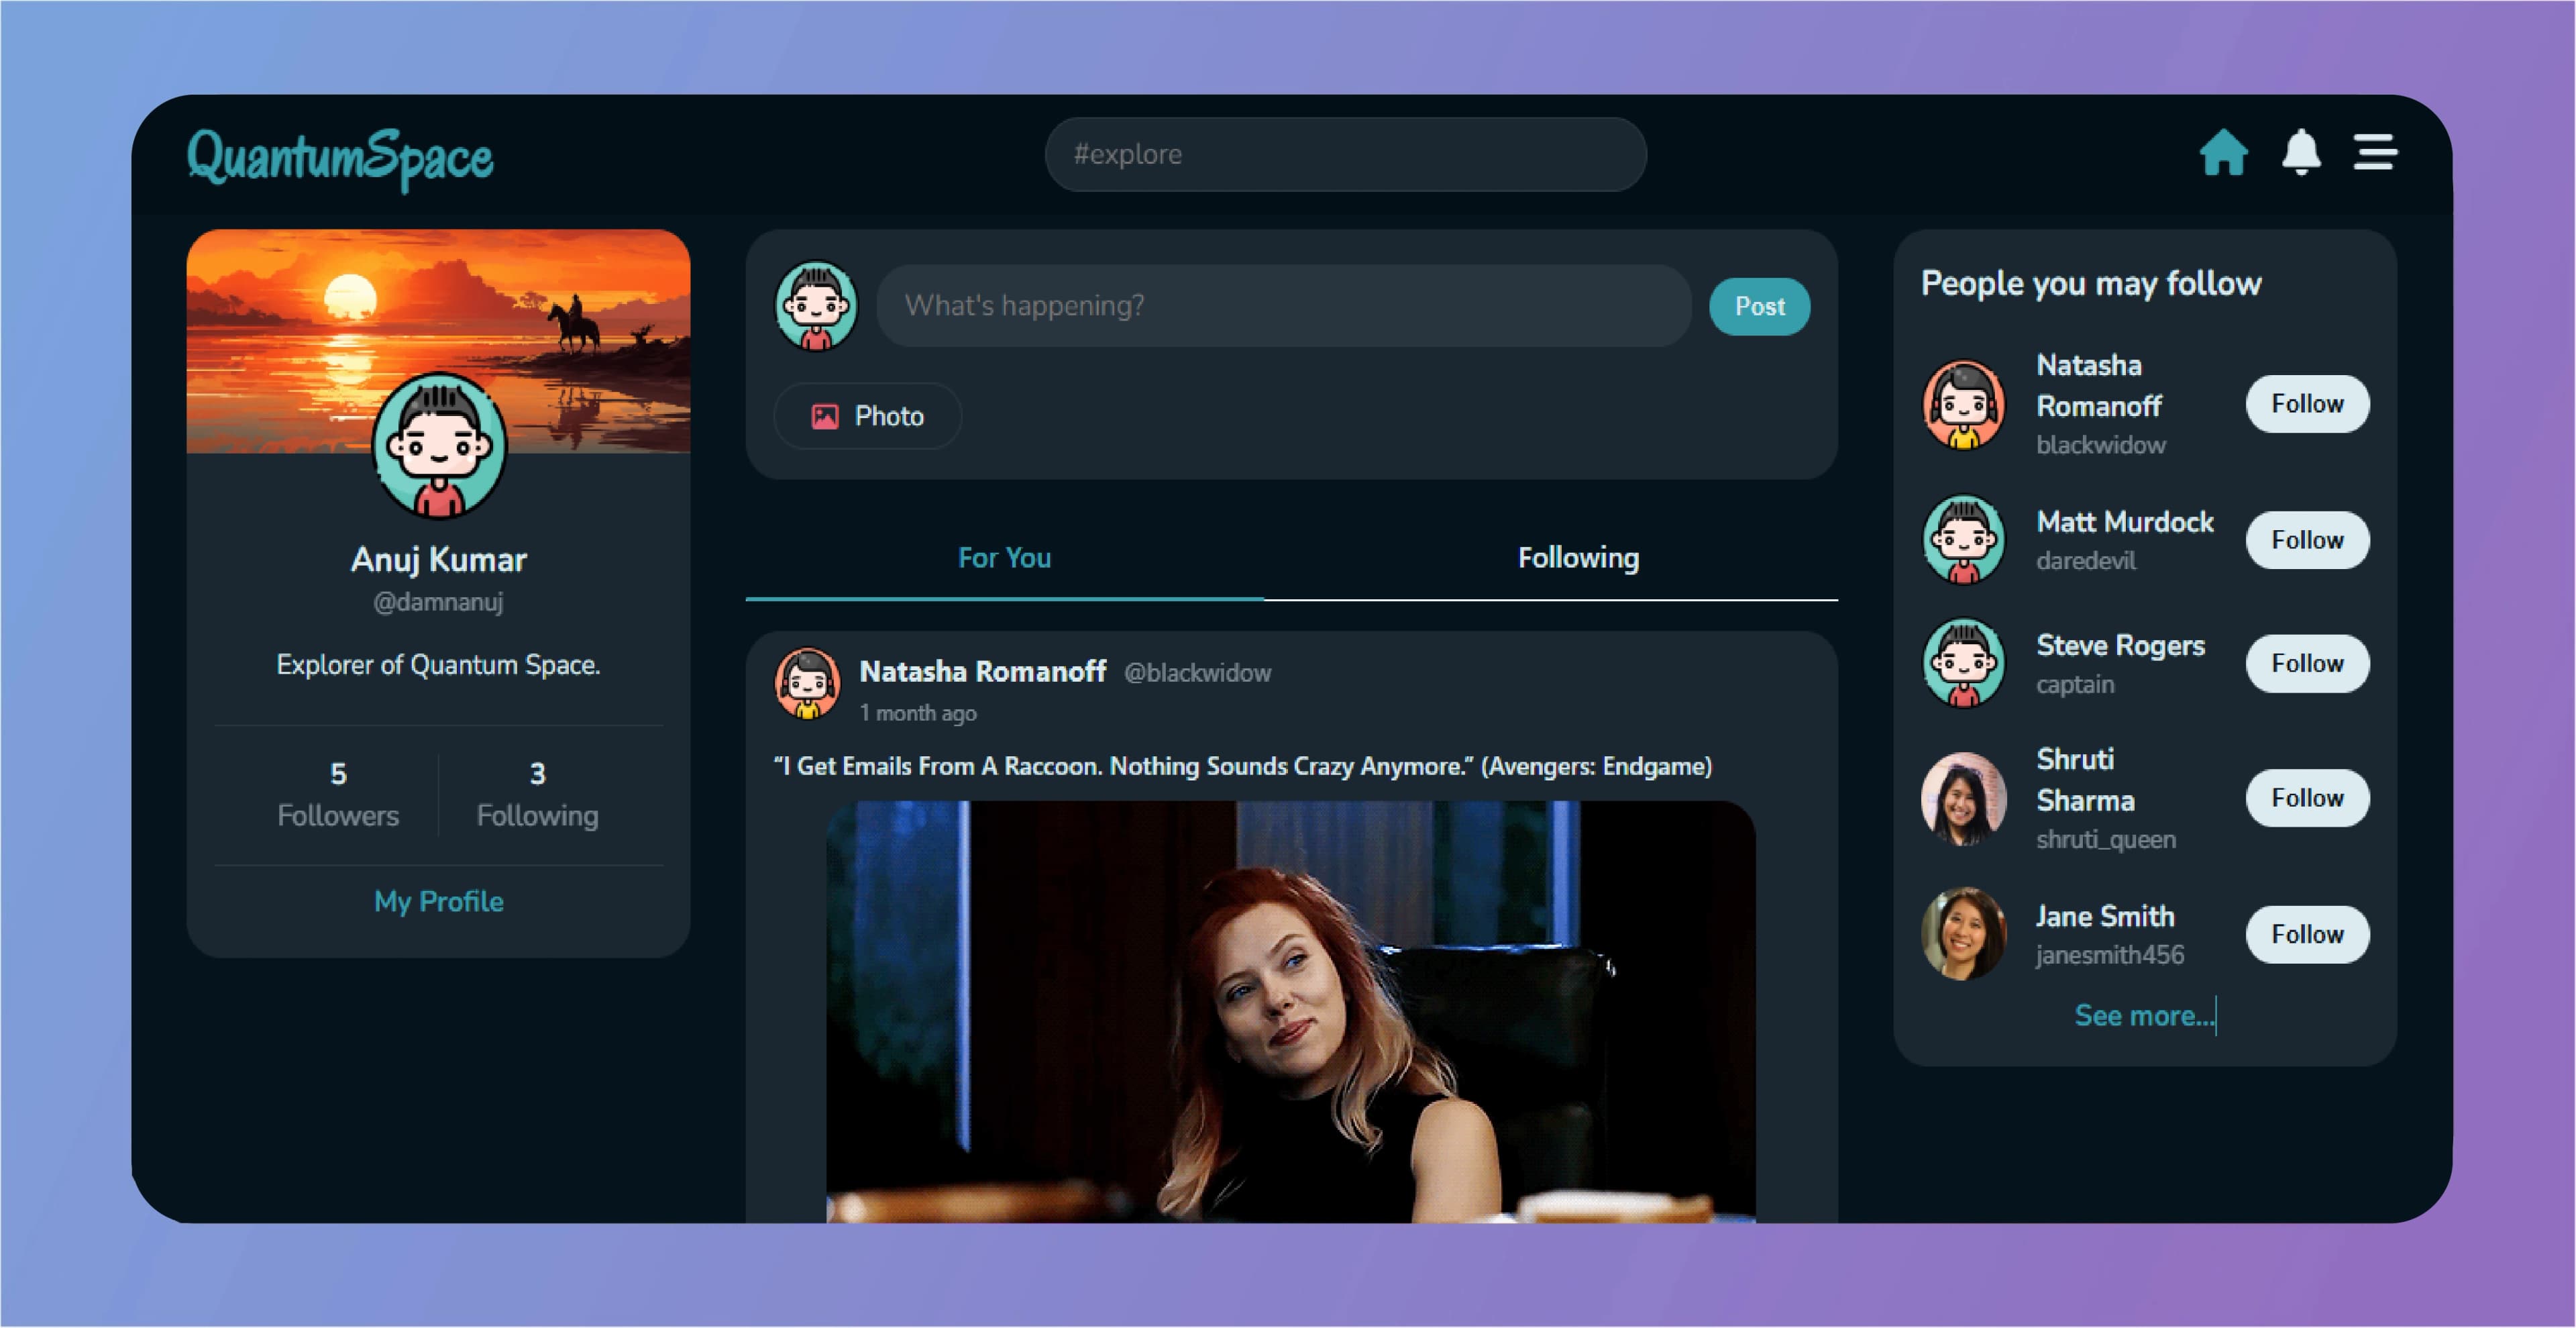
Task: Click the daredevil username
Action: (x=2086, y=561)
